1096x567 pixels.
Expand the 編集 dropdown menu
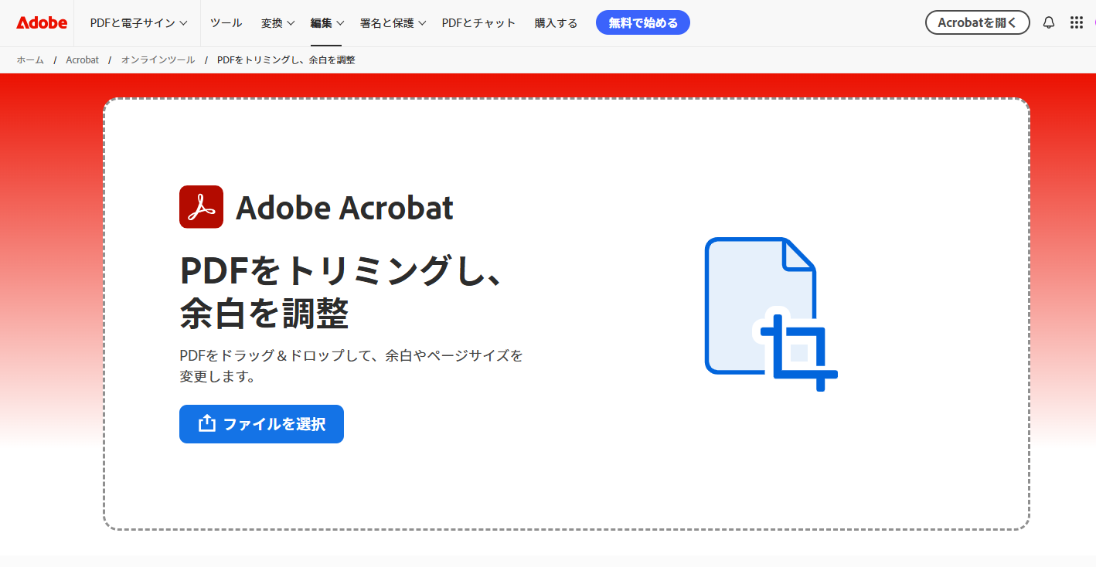pyautogui.click(x=327, y=23)
